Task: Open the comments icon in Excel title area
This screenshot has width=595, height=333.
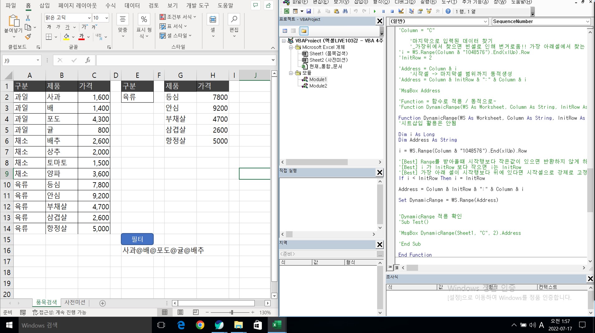Action: [256, 5]
